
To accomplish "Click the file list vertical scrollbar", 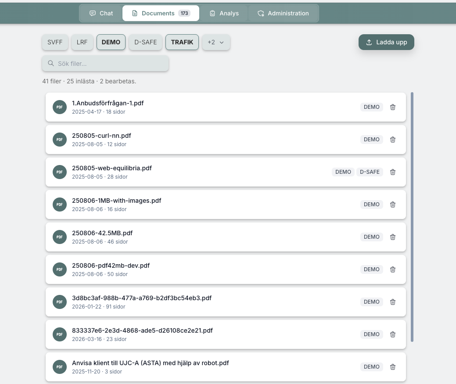I will coord(412,217).
